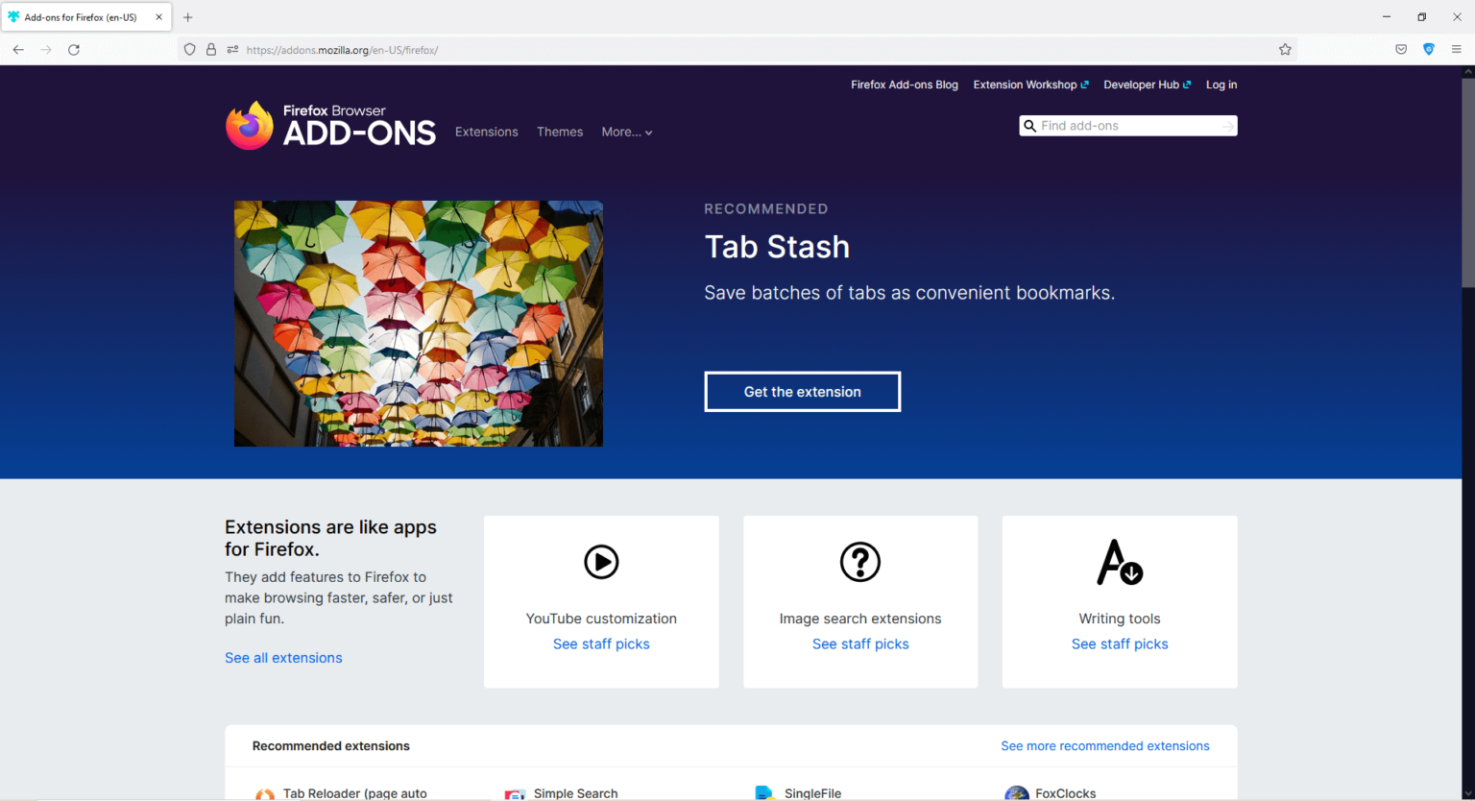Screen dimensions: 1475x801
Task: Open a new tab with plus button
Action: coord(188,17)
